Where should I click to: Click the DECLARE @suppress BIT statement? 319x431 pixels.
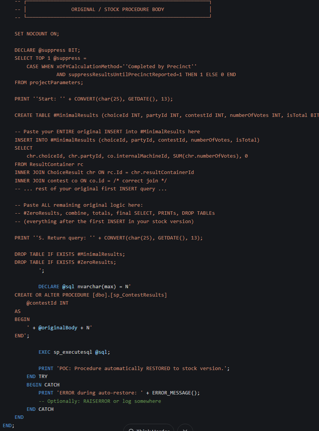coord(47,50)
